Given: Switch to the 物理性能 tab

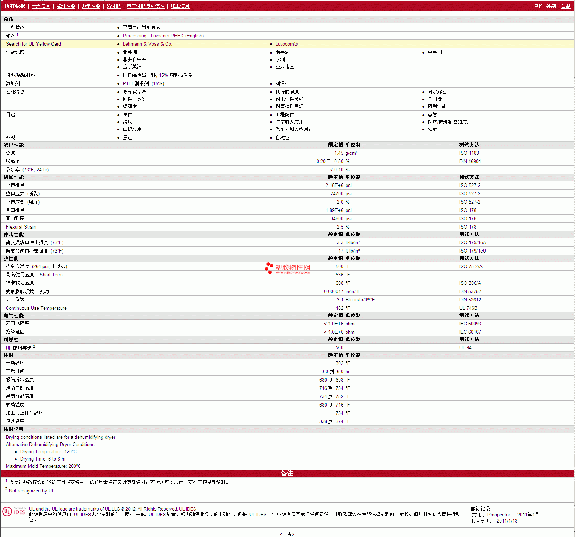Looking at the screenshot, I should click(x=66, y=6).
